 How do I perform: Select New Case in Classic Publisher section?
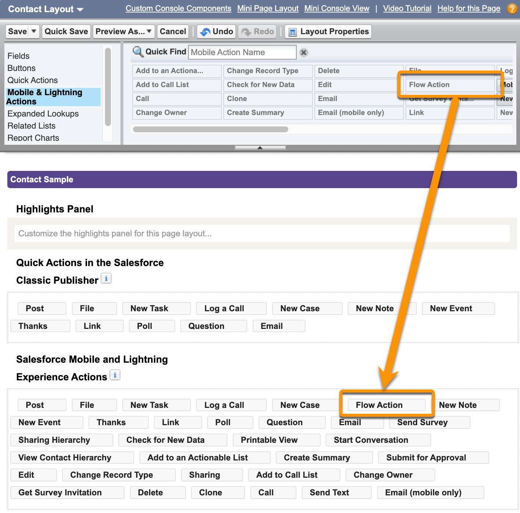click(x=307, y=308)
